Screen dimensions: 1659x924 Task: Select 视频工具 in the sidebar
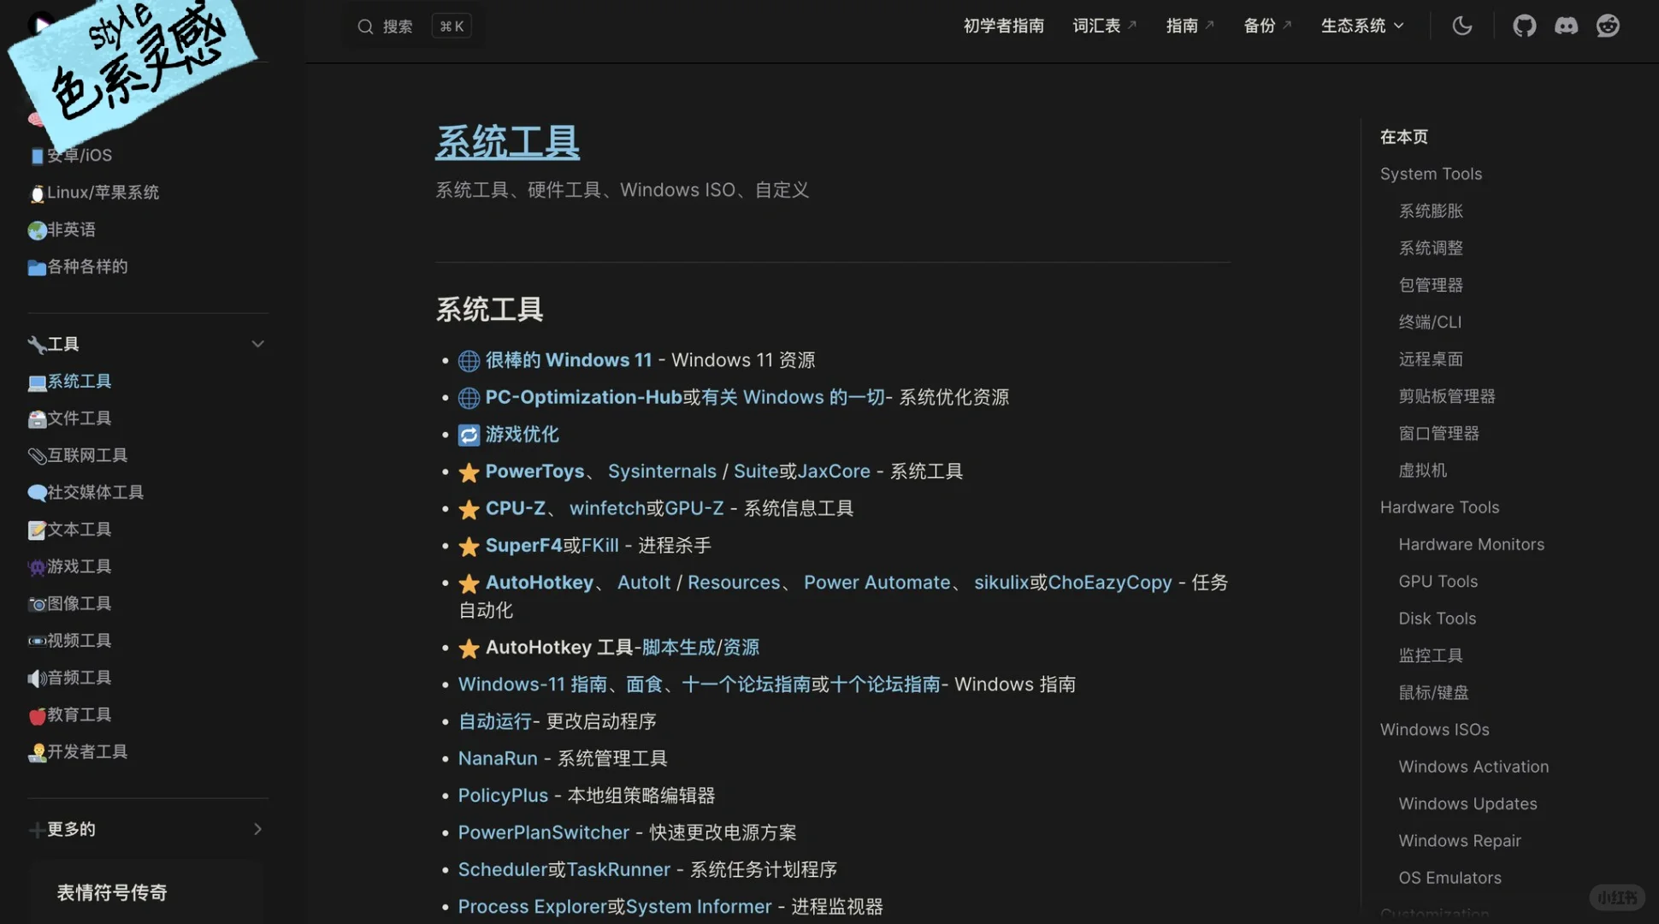78,640
